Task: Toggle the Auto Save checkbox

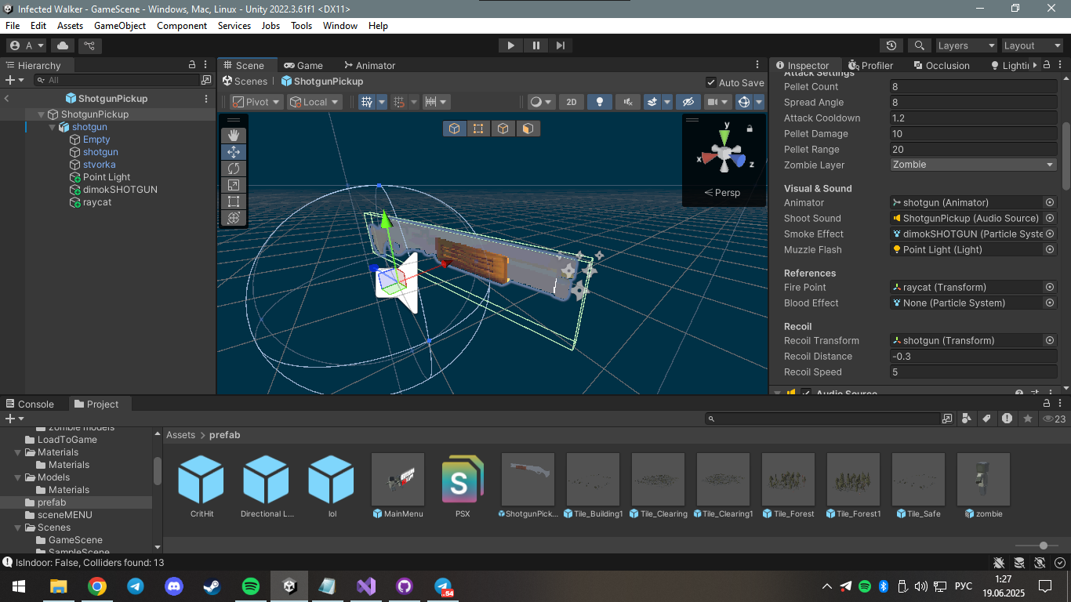Action: click(x=711, y=82)
